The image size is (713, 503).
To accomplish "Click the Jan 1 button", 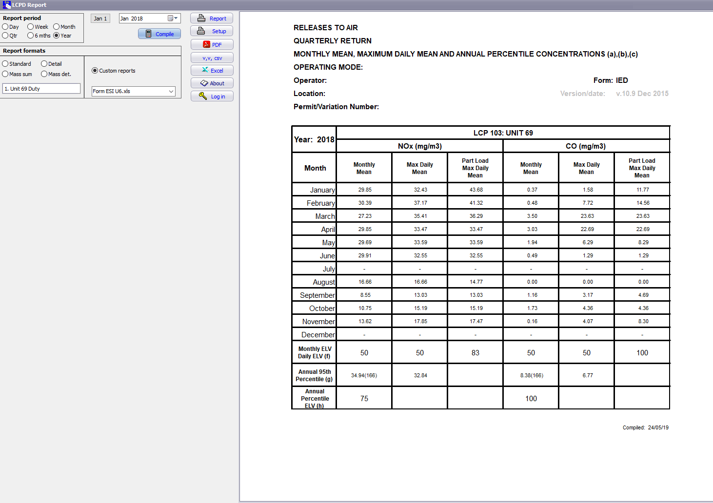I will point(100,19).
